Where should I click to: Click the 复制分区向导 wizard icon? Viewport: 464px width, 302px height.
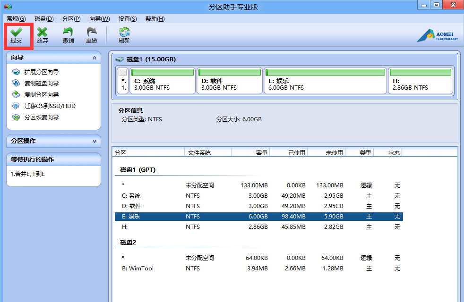(16, 94)
